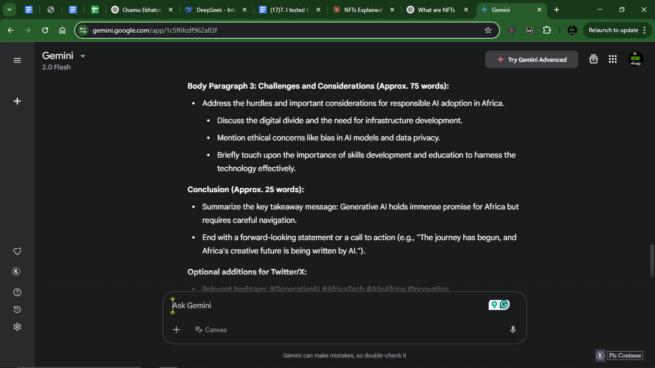Click 'Conclusion (Approx. 25 words):' heading

246,190
